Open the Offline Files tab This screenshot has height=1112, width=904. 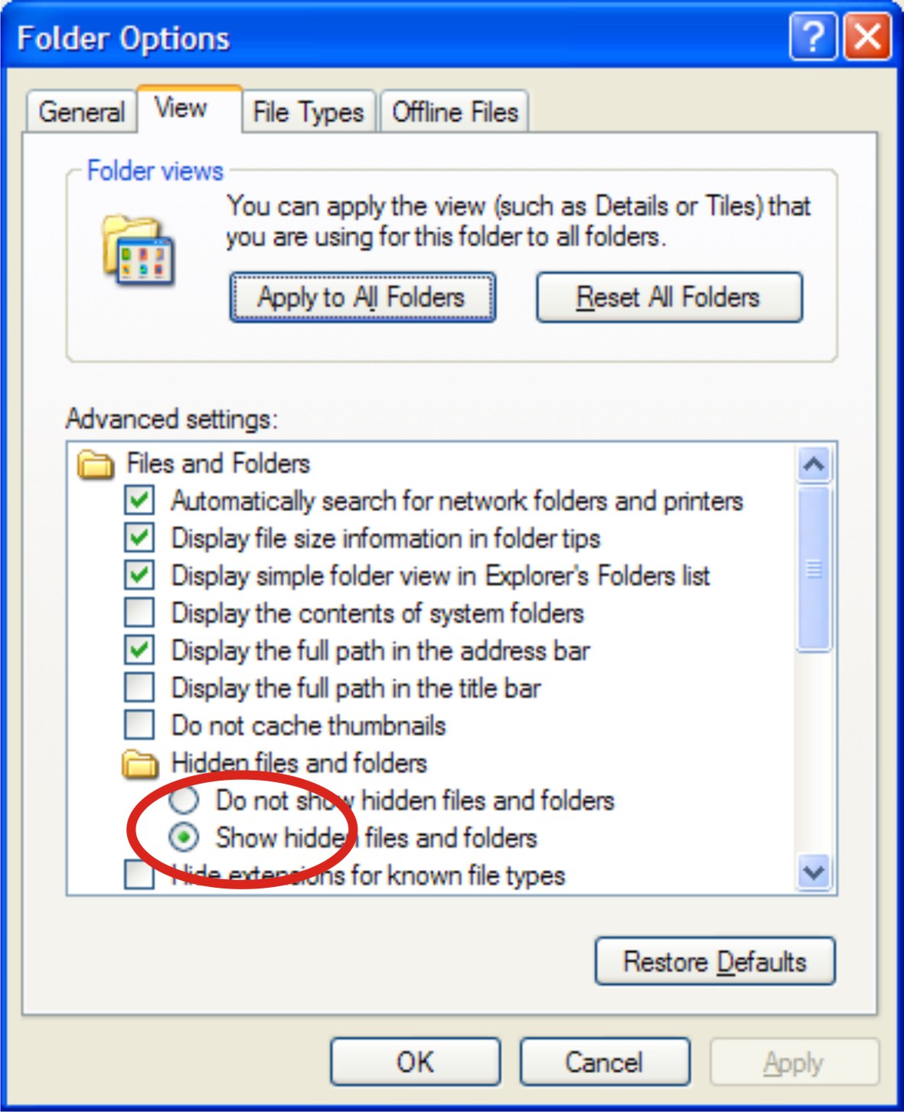455,113
